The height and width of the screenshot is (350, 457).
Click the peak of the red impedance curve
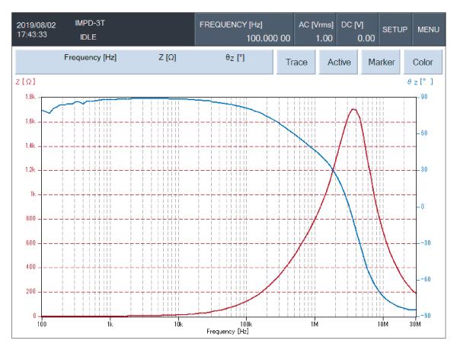[353, 109]
